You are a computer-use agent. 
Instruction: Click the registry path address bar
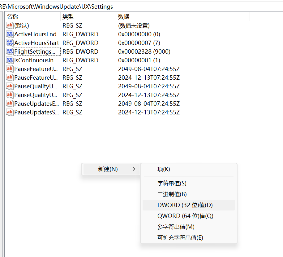(x=142, y=7)
